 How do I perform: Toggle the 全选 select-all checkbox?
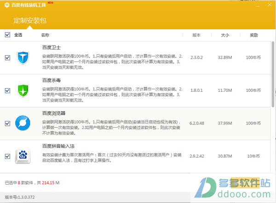click(x=7, y=34)
